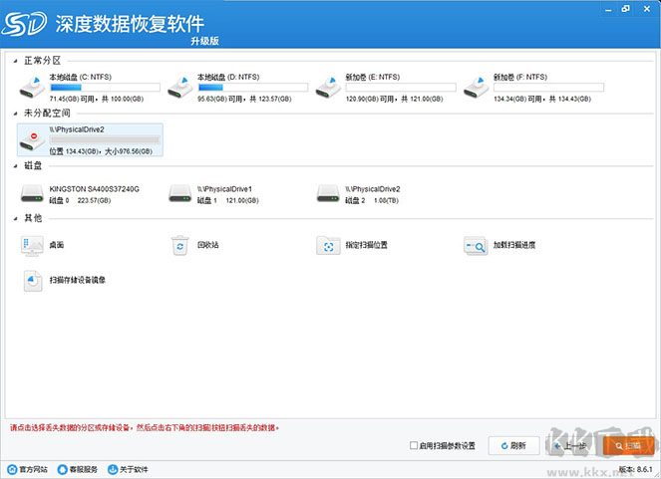Click the version label '版本: 8.6.1'

click(636, 469)
